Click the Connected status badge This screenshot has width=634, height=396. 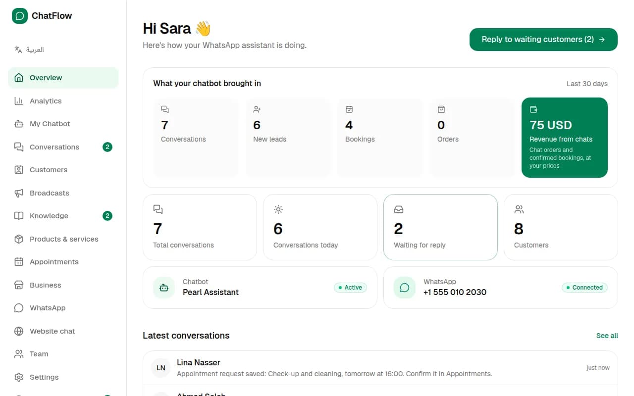[x=584, y=288]
